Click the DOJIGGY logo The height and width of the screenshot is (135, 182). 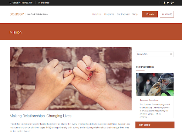click(x=17, y=14)
